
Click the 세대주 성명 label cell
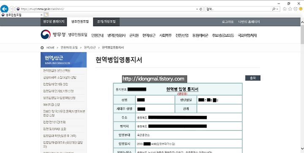(x=125, y=109)
